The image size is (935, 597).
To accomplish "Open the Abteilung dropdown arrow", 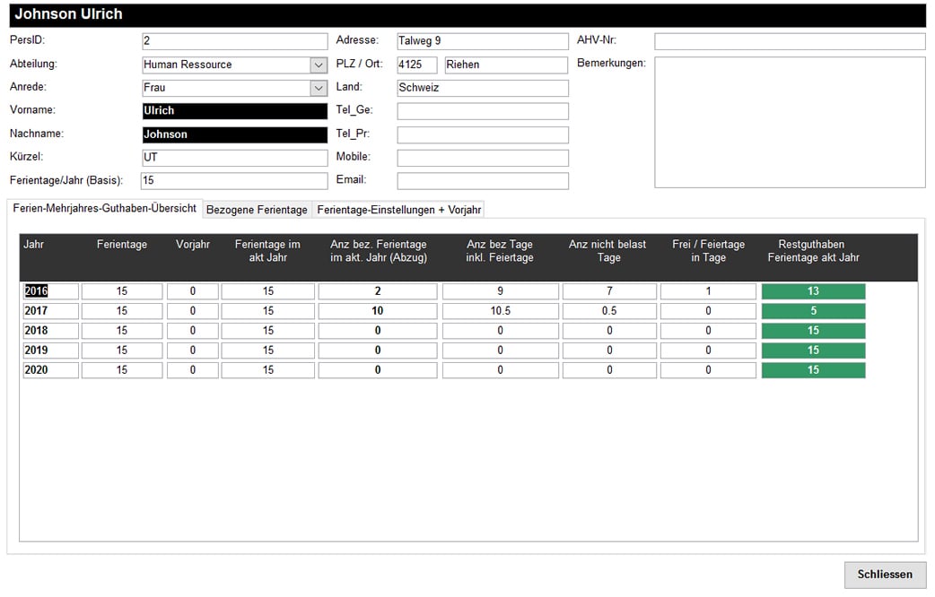I will (x=319, y=65).
